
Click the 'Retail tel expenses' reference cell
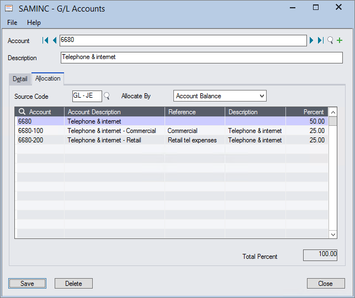tap(195, 140)
